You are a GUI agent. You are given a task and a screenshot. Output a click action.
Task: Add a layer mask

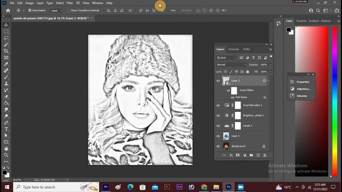[238, 155]
